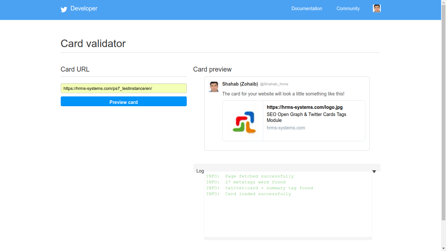Image resolution: width=446 pixels, height=251 pixels.
Task: Click the 'The card for your website' tweet text
Action: (x=283, y=94)
